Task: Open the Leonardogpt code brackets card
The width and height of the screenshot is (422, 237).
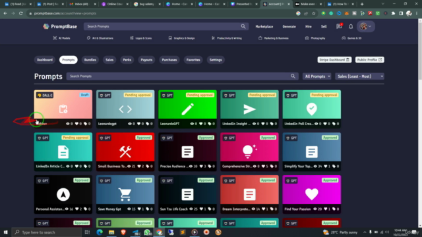Action: pos(125,109)
